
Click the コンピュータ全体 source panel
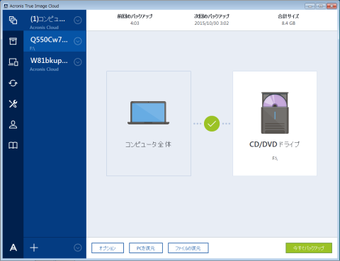(149, 123)
